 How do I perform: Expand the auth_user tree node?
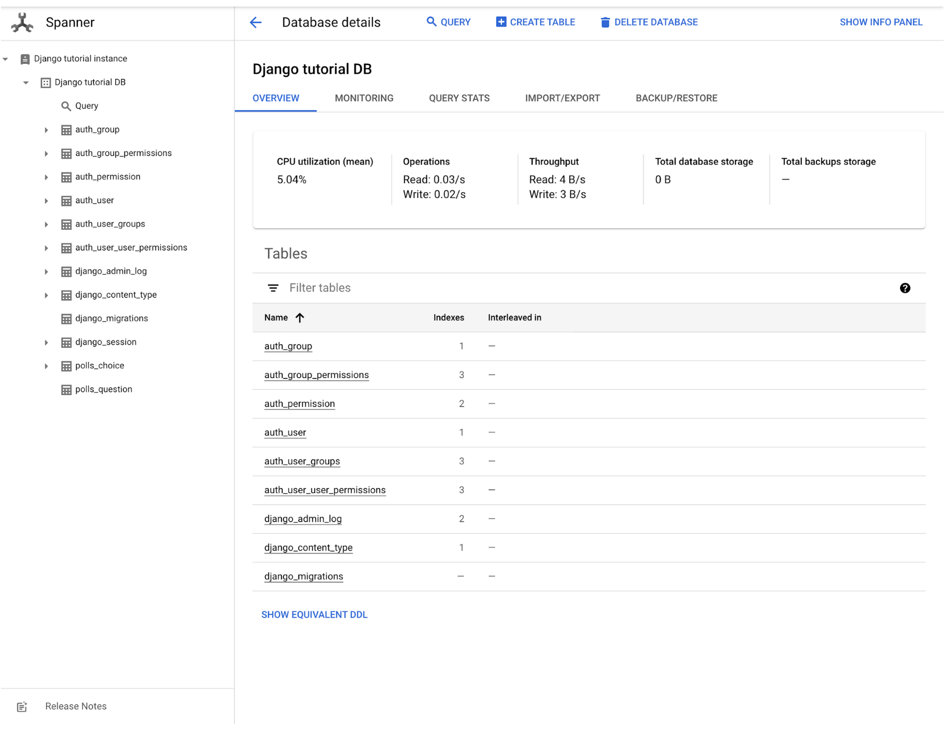46,201
